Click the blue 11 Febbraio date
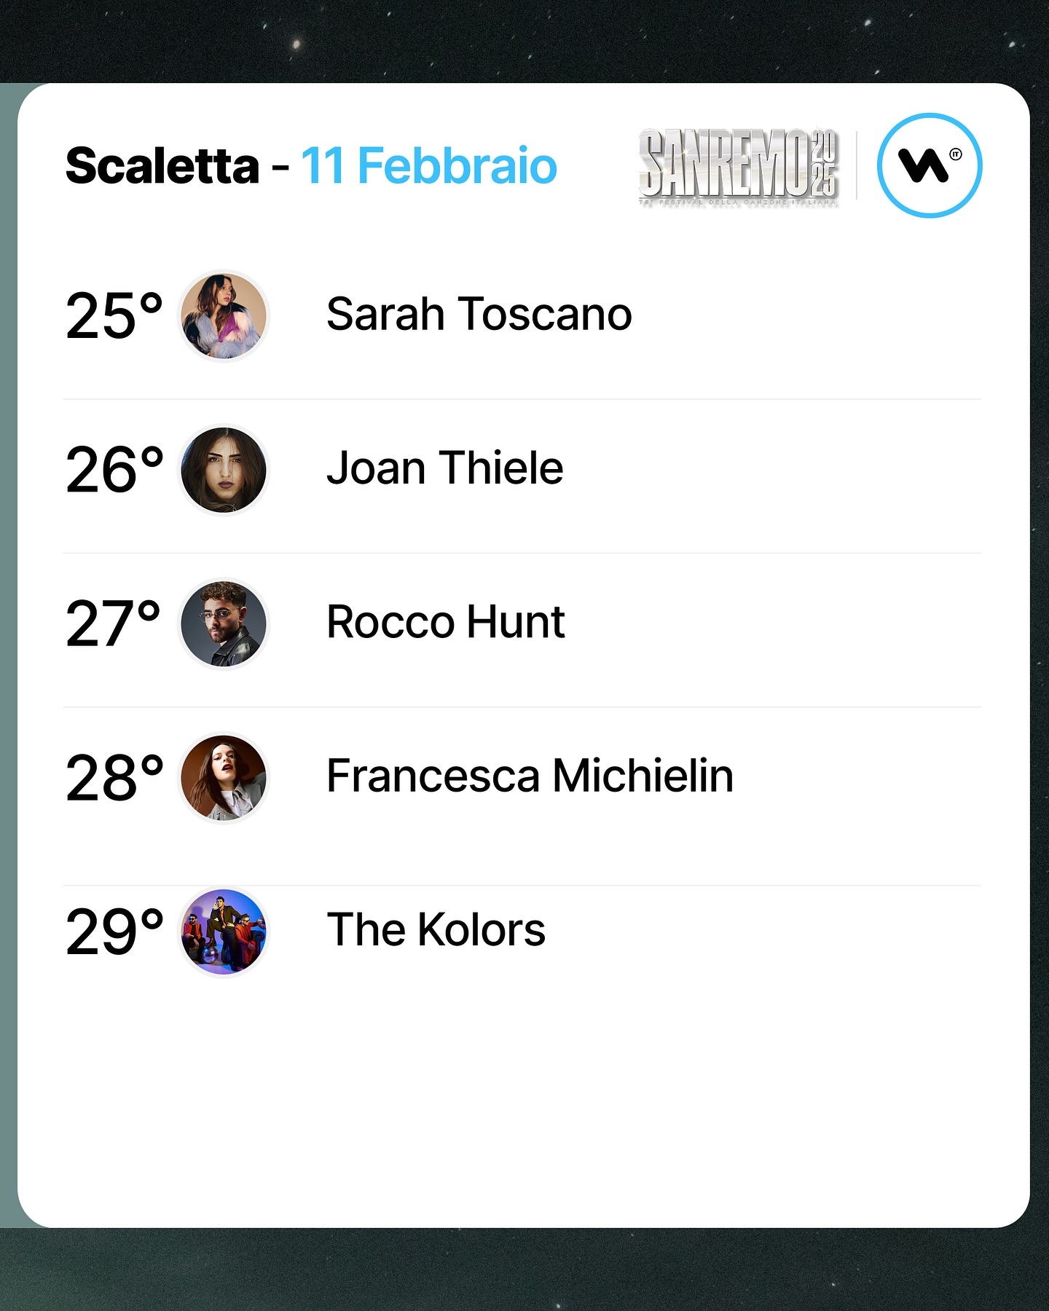Image resolution: width=1049 pixels, height=1311 pixels. (x=429, y=166)
